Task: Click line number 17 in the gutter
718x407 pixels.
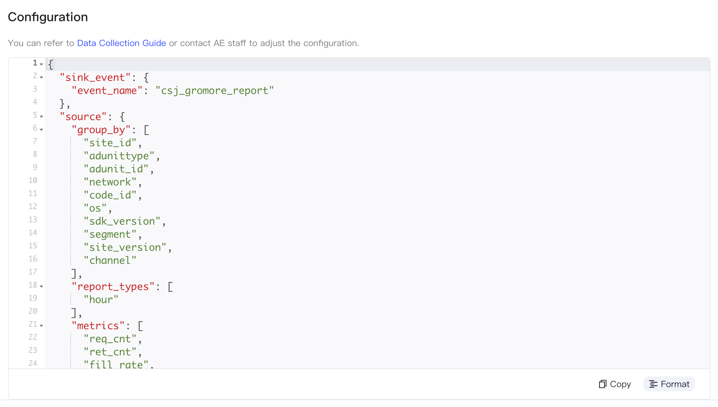Action: point(33,272)
